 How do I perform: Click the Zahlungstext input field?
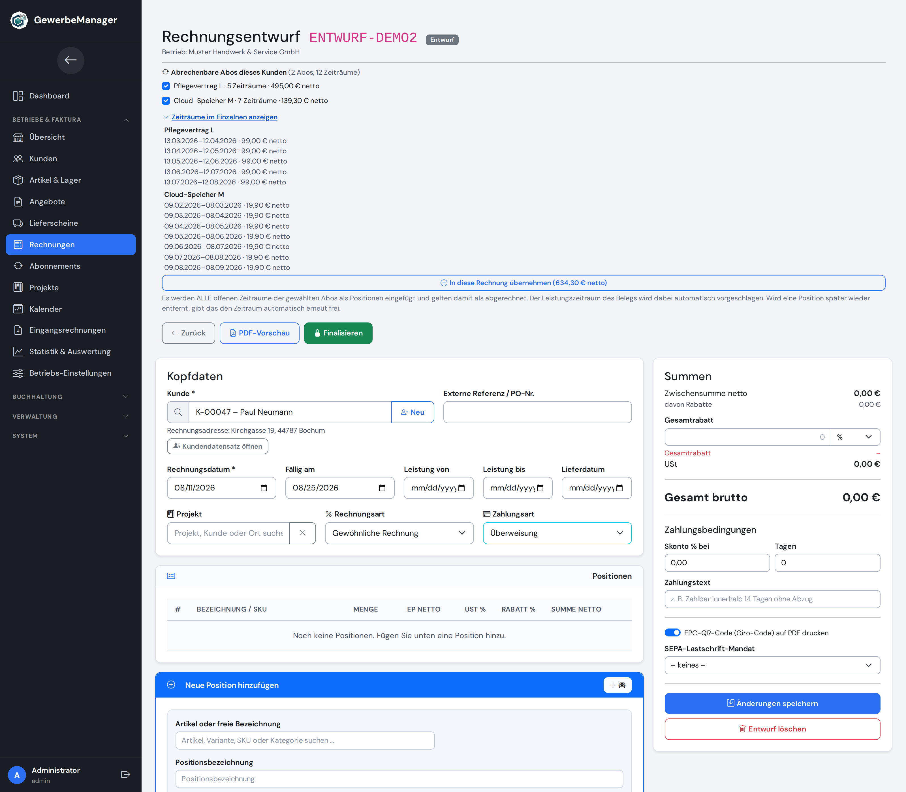[x=772, y=599]
